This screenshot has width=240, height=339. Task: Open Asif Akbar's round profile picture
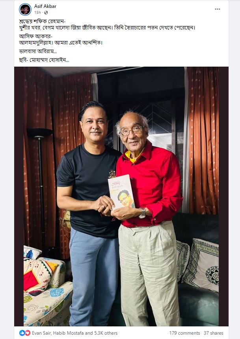pos(25,9)
